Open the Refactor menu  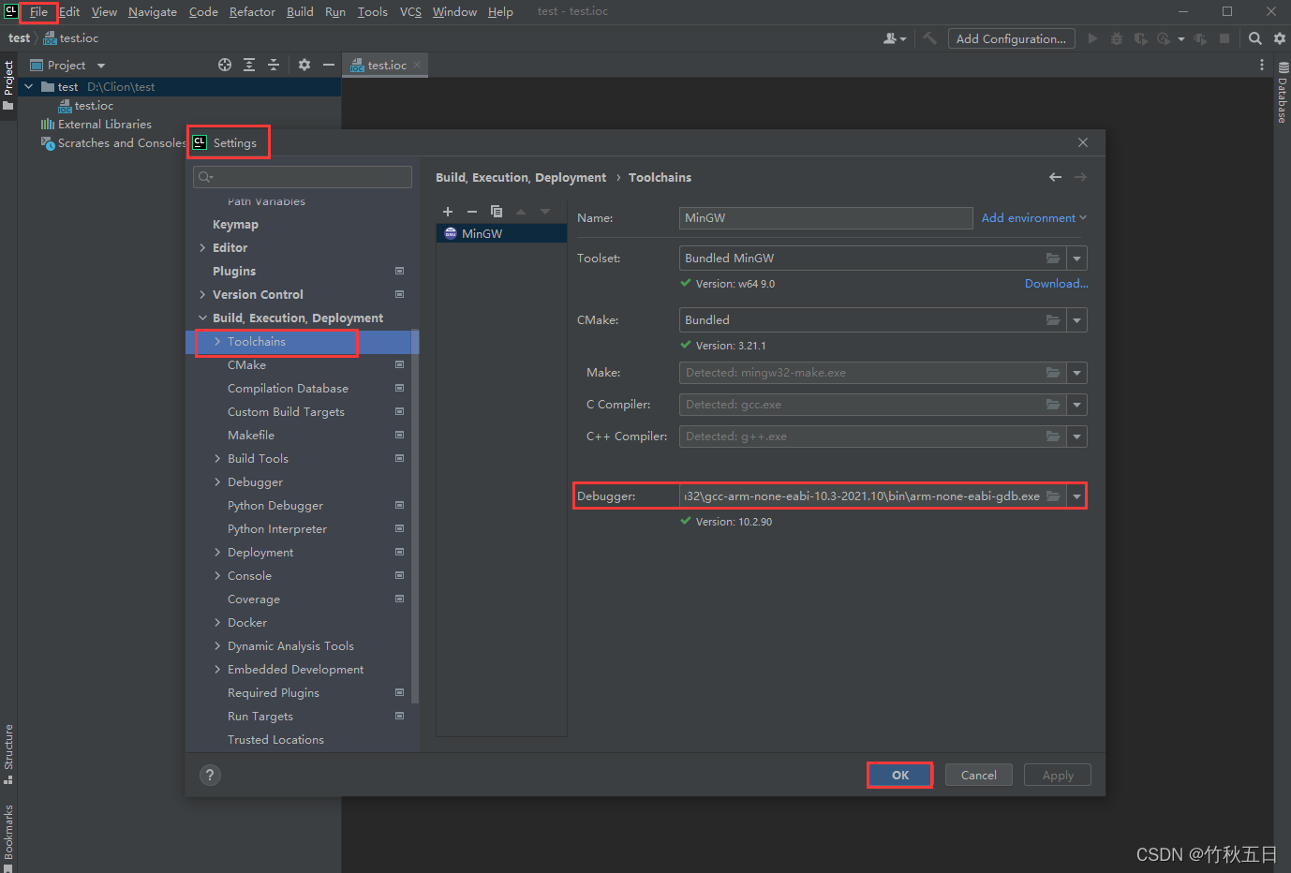[252, 12]
